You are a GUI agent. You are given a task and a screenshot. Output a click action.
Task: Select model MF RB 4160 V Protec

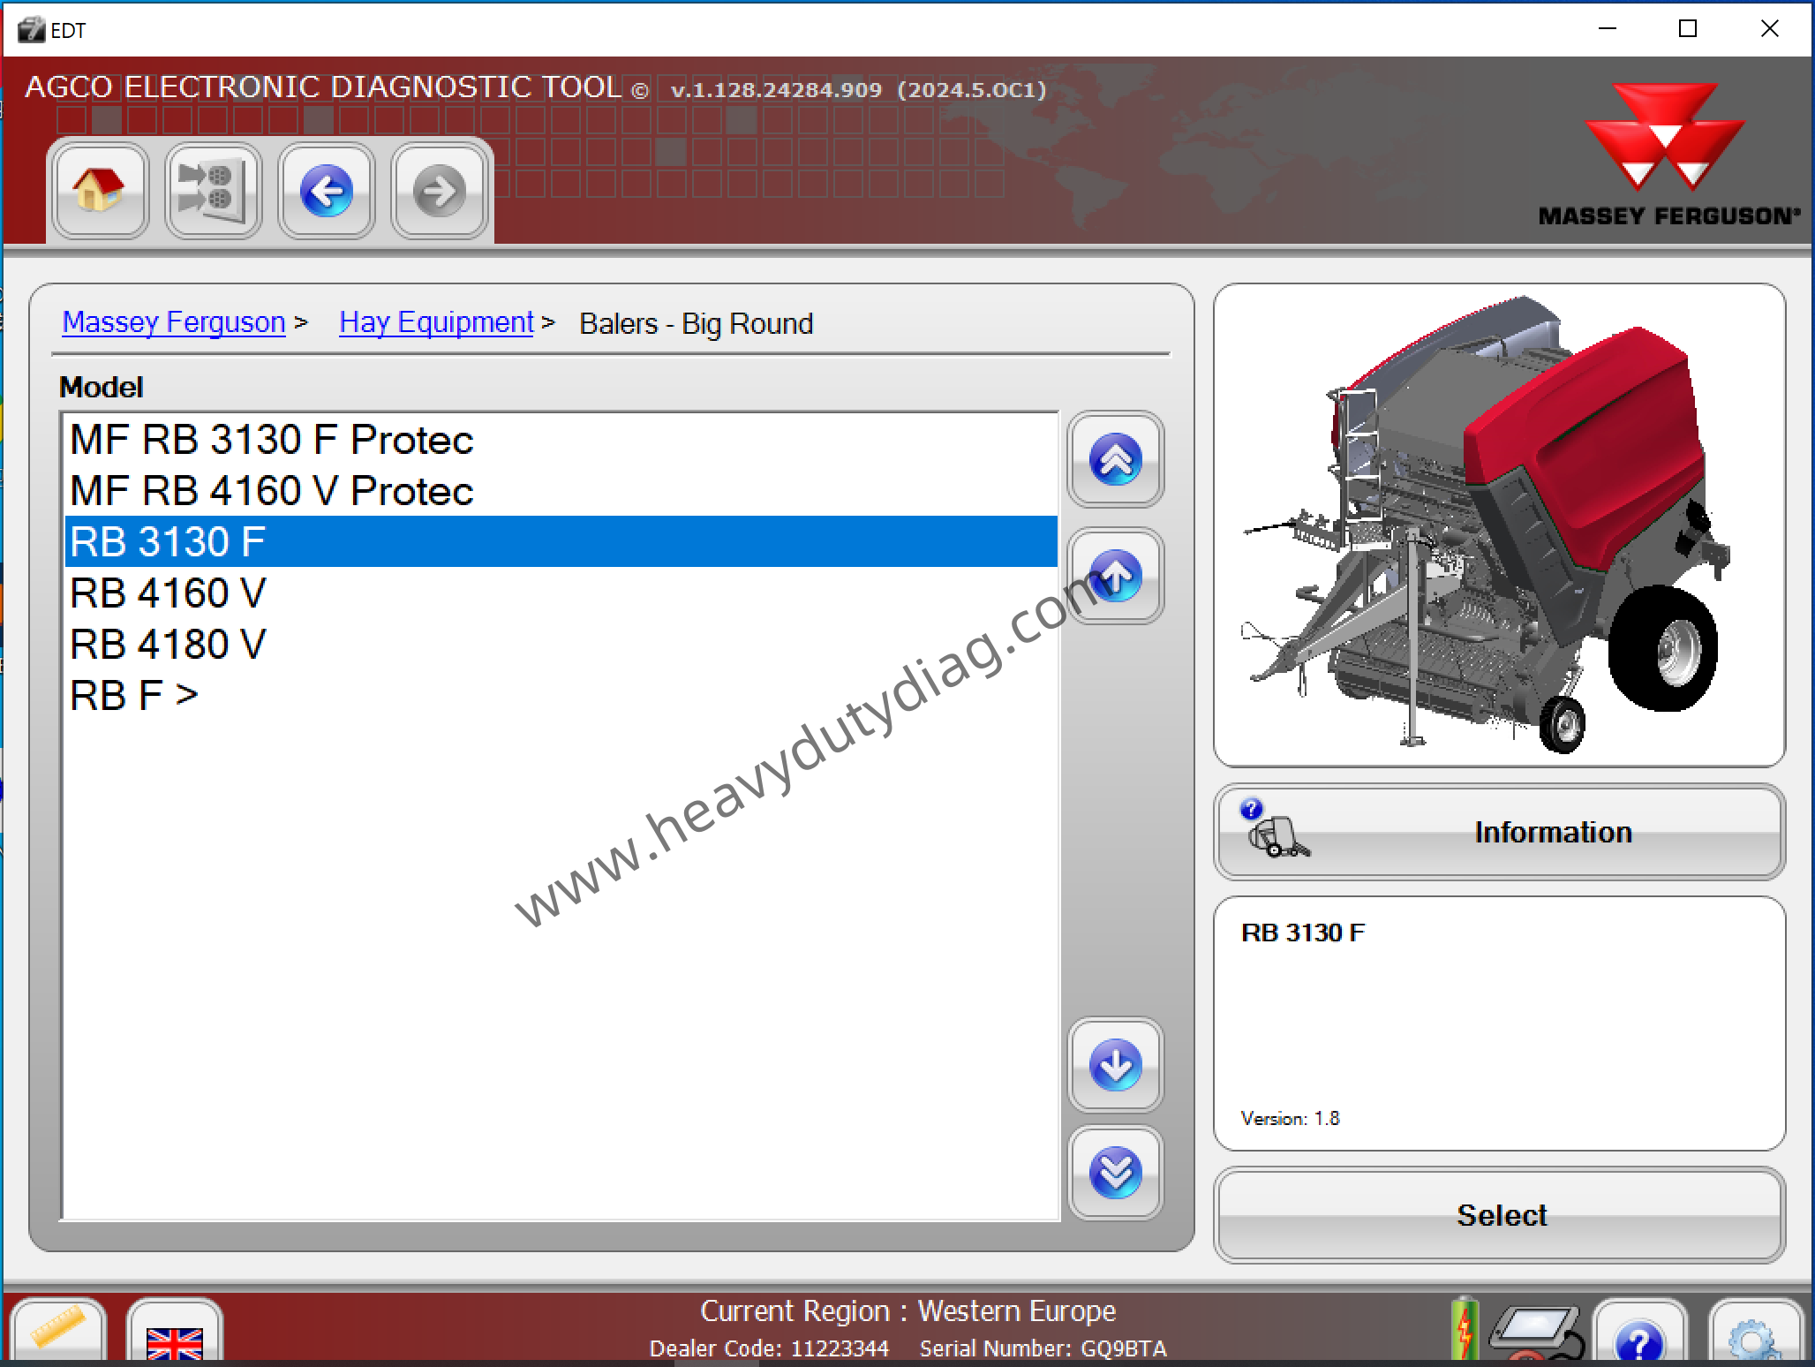(x=561, y=491)
